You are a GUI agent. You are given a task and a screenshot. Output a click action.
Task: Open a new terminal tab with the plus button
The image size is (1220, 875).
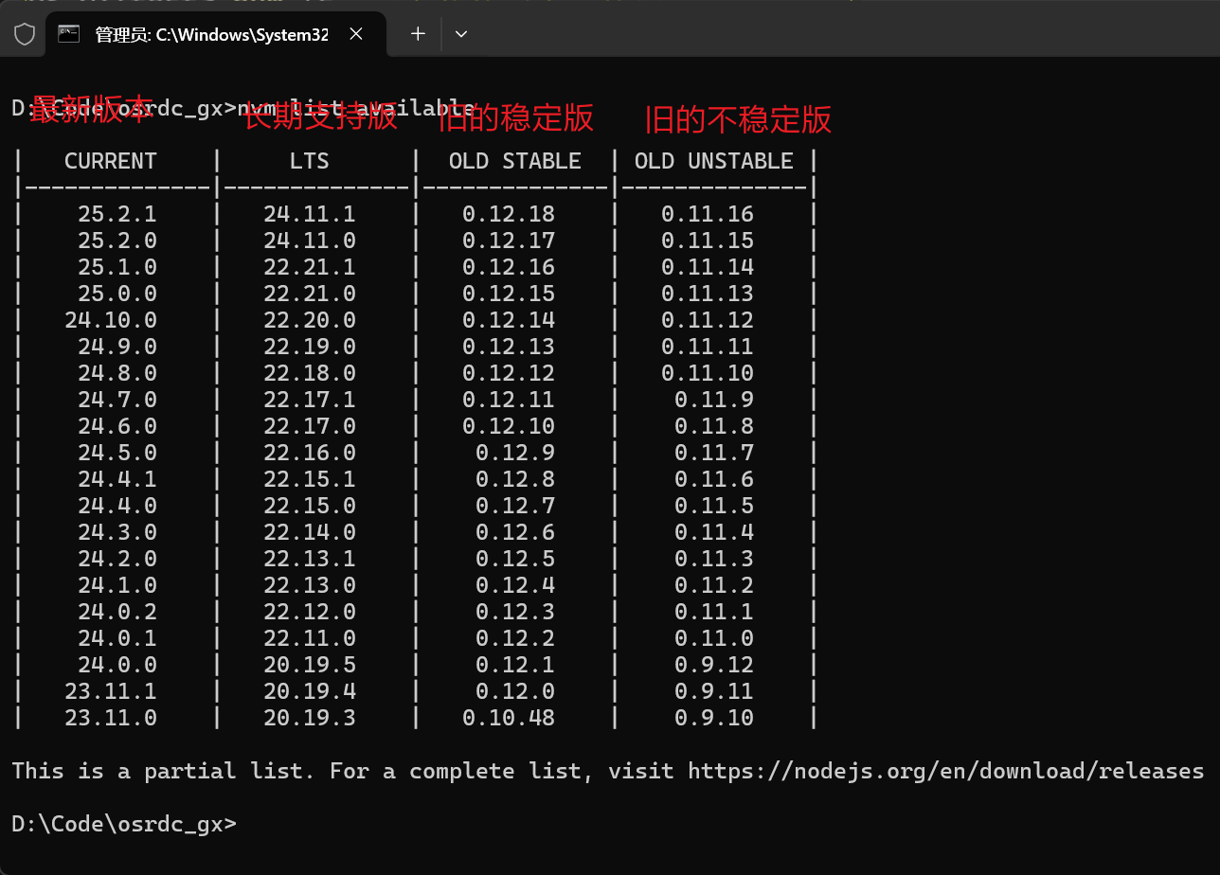[x=417, y=34]
